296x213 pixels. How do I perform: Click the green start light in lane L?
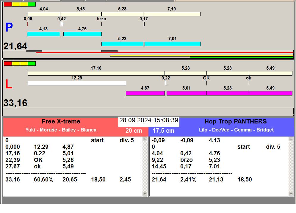pyautogui.click(x=32, y=63)
